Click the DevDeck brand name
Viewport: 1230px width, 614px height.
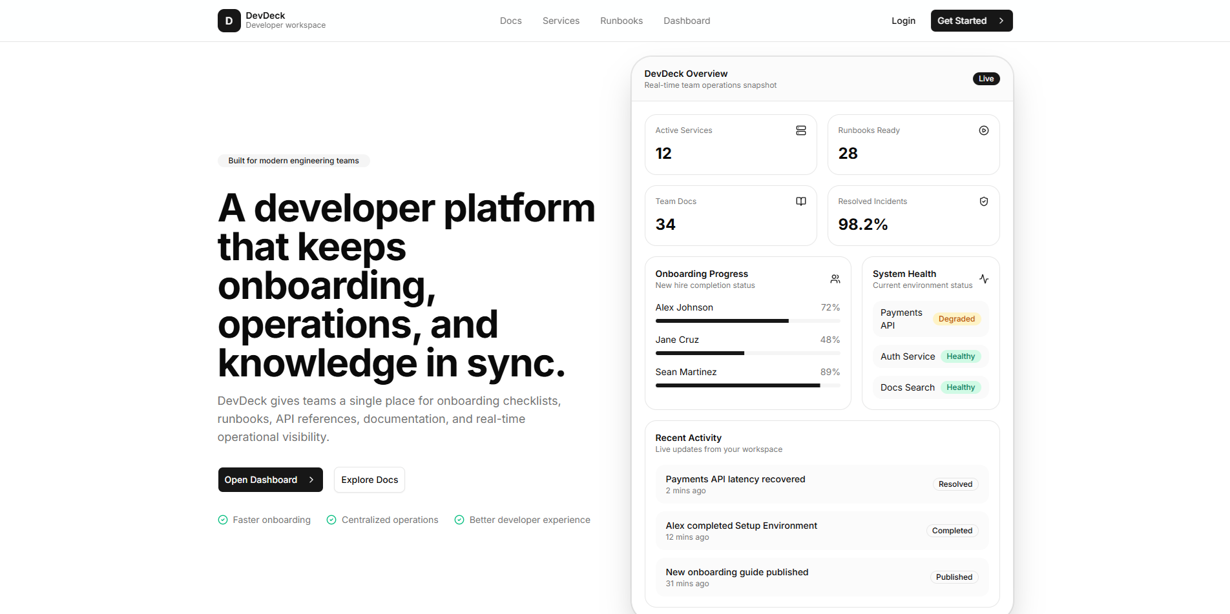coord(266,15)
